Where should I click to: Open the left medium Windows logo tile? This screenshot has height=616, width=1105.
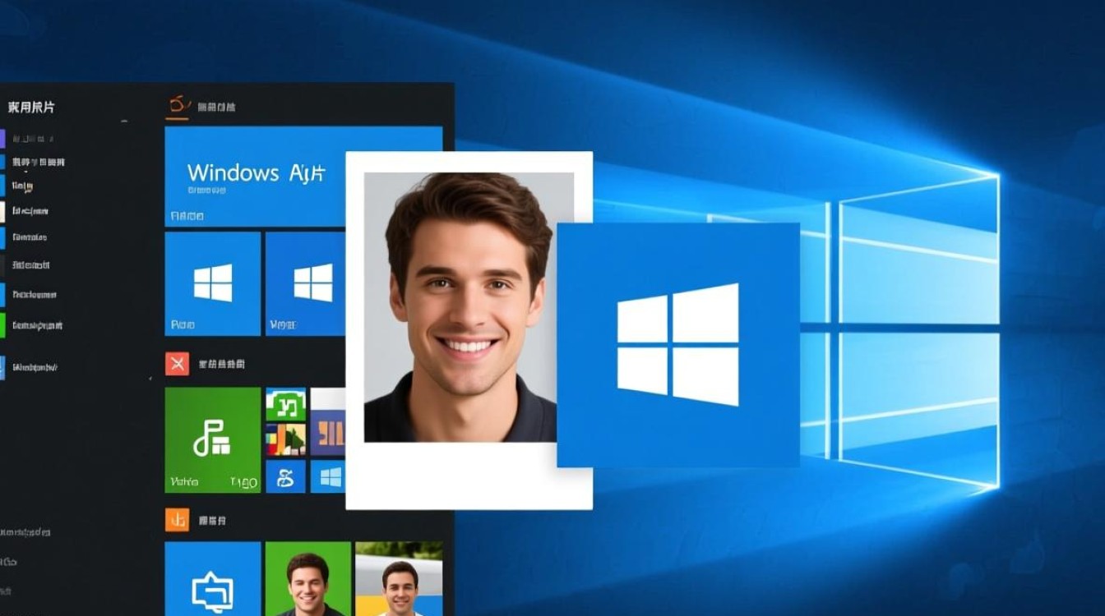pos(212,283)
